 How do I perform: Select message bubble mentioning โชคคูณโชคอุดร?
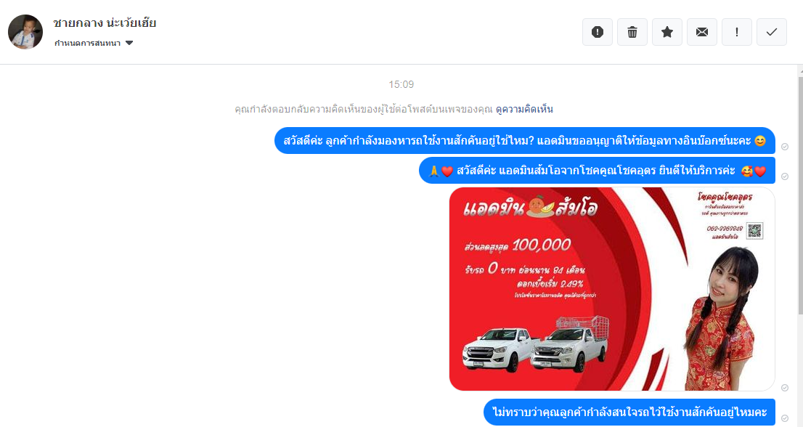[x=597, y=171]
